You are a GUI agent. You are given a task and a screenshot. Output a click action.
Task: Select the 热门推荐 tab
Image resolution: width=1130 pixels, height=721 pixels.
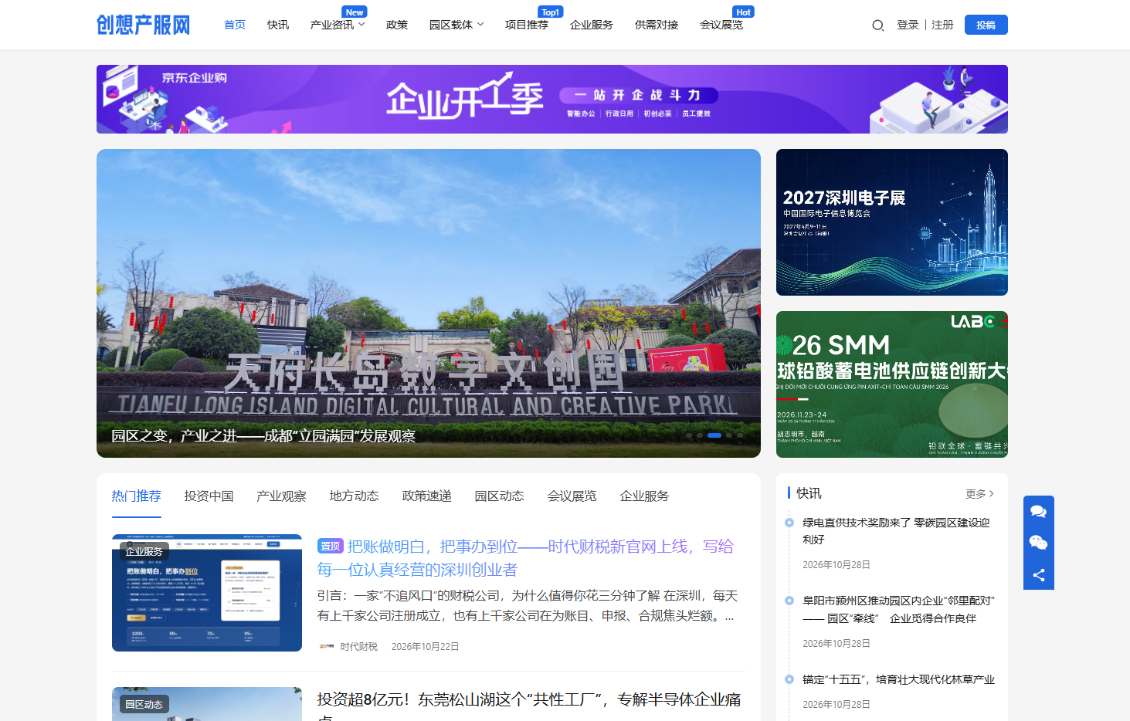[137, 496]
